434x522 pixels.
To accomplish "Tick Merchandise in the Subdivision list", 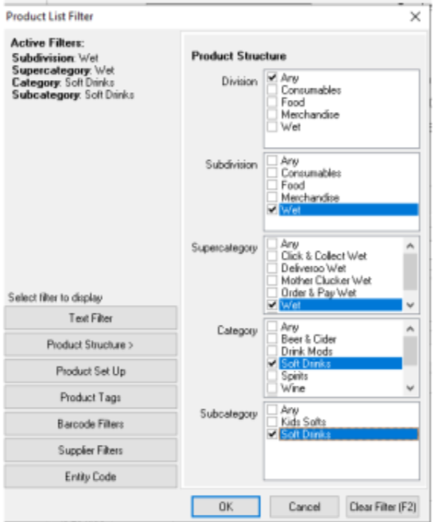I will [x=272, y=198].
